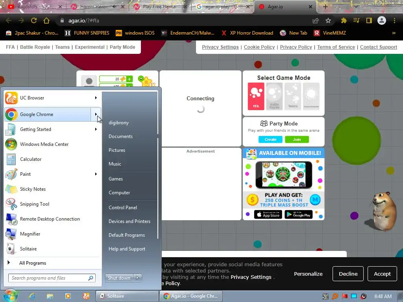Image resolution: width=403 pixels, height=302 pixels.
Task: Click taskbar clock showing 8:48 AM
Action: tap(383, 296)
